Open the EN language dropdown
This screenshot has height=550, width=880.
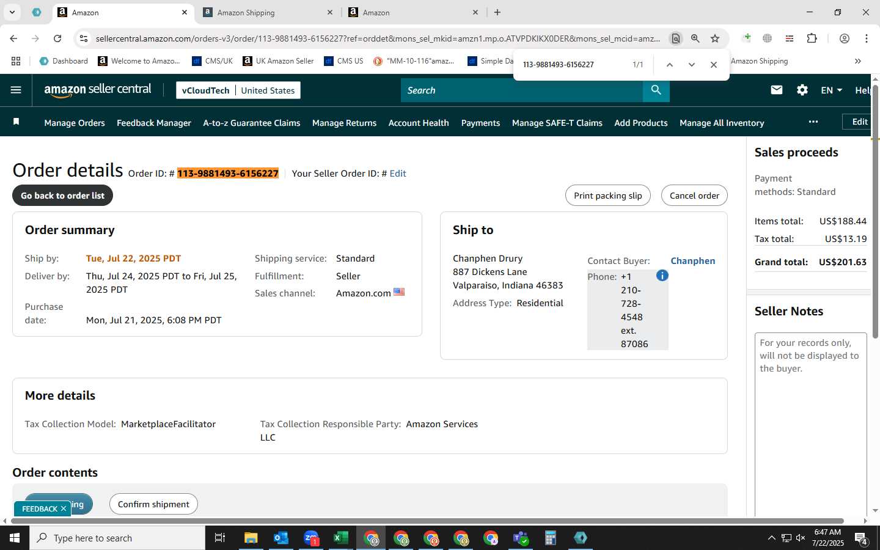pyautogui.click(x=831, y=90)
